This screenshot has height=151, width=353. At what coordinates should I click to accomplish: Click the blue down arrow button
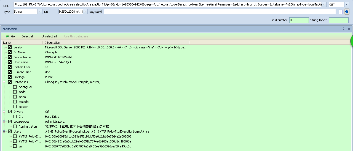pos(347,12)
